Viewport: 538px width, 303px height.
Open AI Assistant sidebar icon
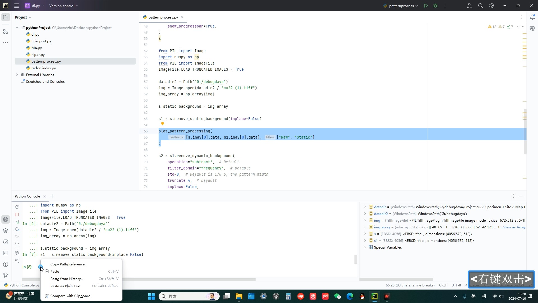coord(532,28)
